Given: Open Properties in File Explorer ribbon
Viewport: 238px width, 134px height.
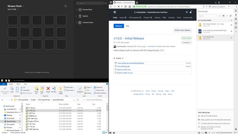Looking at the screenshot, I should coord(80,90).
